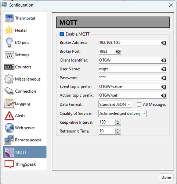
Task: Select the Heater sun icon
Action: click(9, 30)
